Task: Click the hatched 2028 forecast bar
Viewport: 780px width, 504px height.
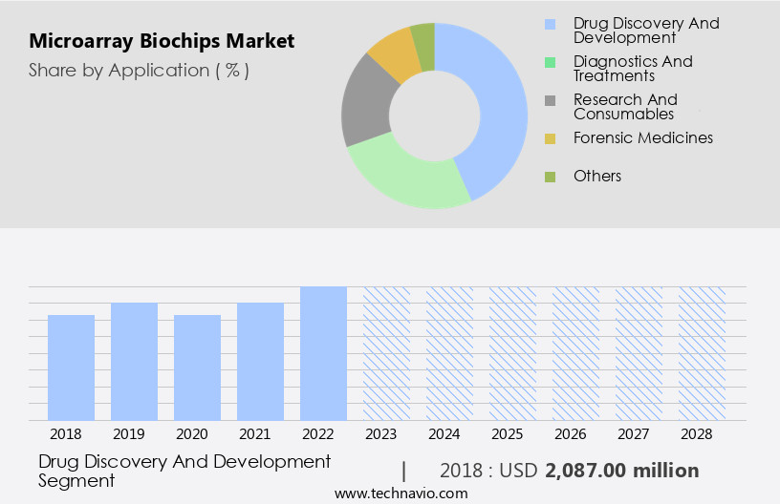Action: click(702, 353)
